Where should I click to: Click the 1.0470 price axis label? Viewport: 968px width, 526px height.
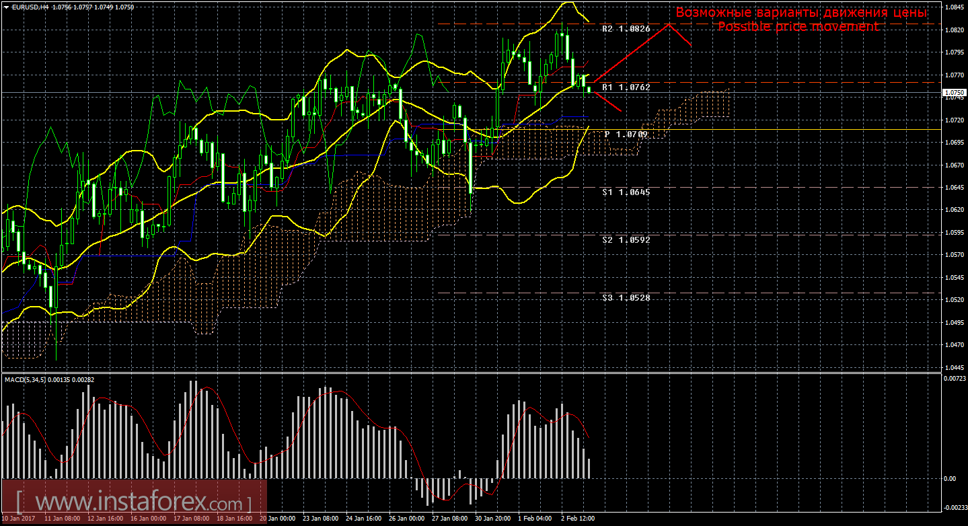(x=954, y=344)
